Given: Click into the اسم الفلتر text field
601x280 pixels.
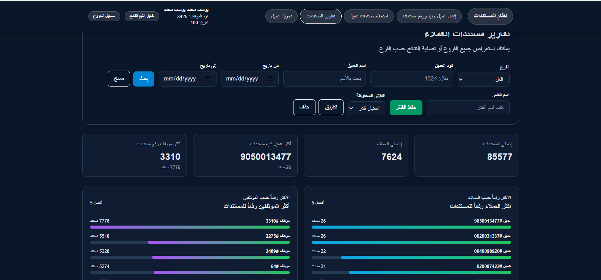Looking at the screenshot, I should click(x=468, y=108).
